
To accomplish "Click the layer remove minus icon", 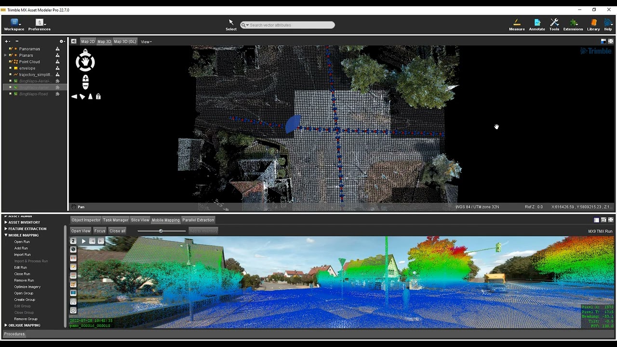I will pos(17,41).
